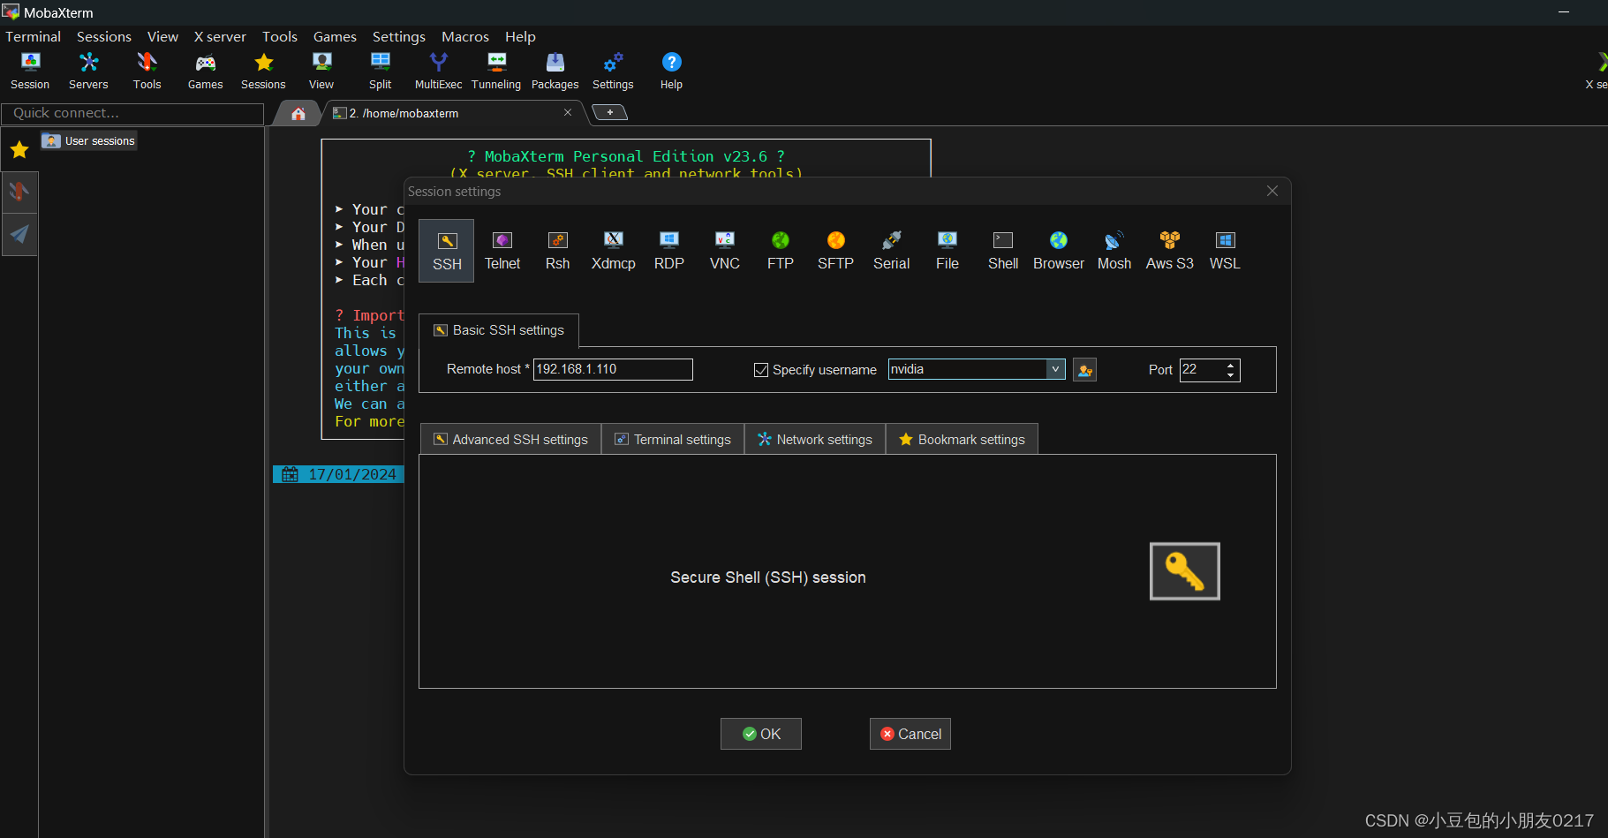
Task: Add a new terminal tab
Action: click(x=609, y=112)
